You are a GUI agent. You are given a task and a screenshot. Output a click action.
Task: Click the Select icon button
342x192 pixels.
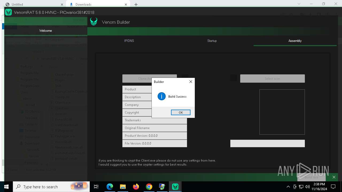point(272,78)
